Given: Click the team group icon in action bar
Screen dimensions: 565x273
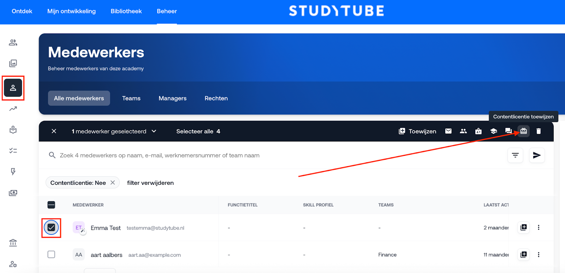Looking at the screenshot, I should 463,131.
